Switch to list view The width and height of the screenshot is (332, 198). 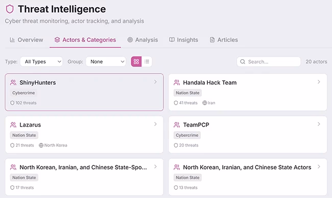147,62
